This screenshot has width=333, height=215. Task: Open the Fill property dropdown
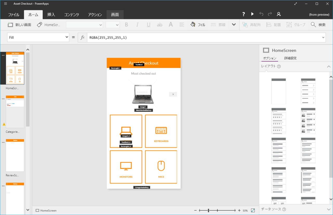point(38,37)
